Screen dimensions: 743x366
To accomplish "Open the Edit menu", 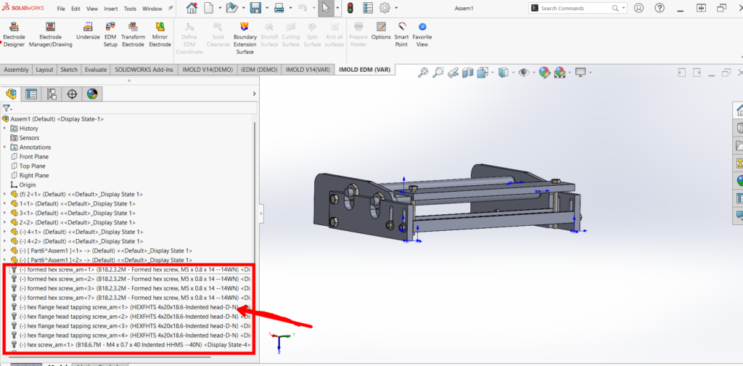I will coord(75,9).
